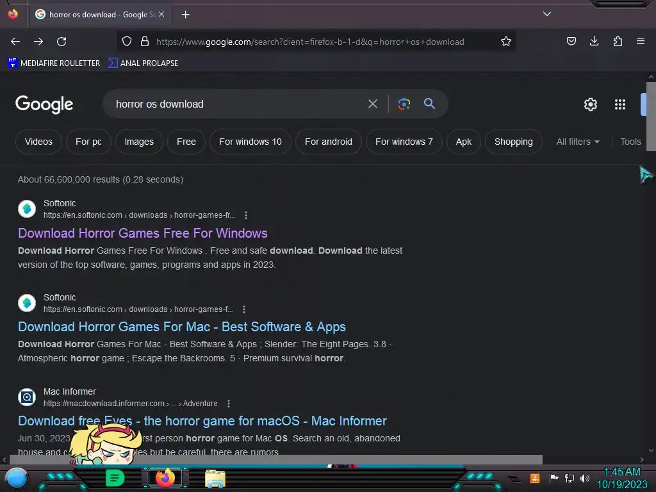Open Firefox hamburger application menu
Viewport: 656px width, 492px height.
click(x=641, y=41)
